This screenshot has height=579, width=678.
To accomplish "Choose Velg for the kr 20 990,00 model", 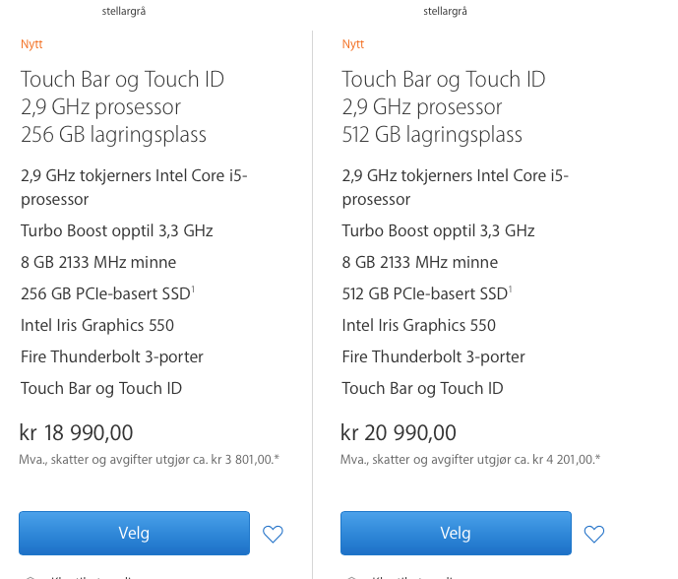I will coord(456,533).
